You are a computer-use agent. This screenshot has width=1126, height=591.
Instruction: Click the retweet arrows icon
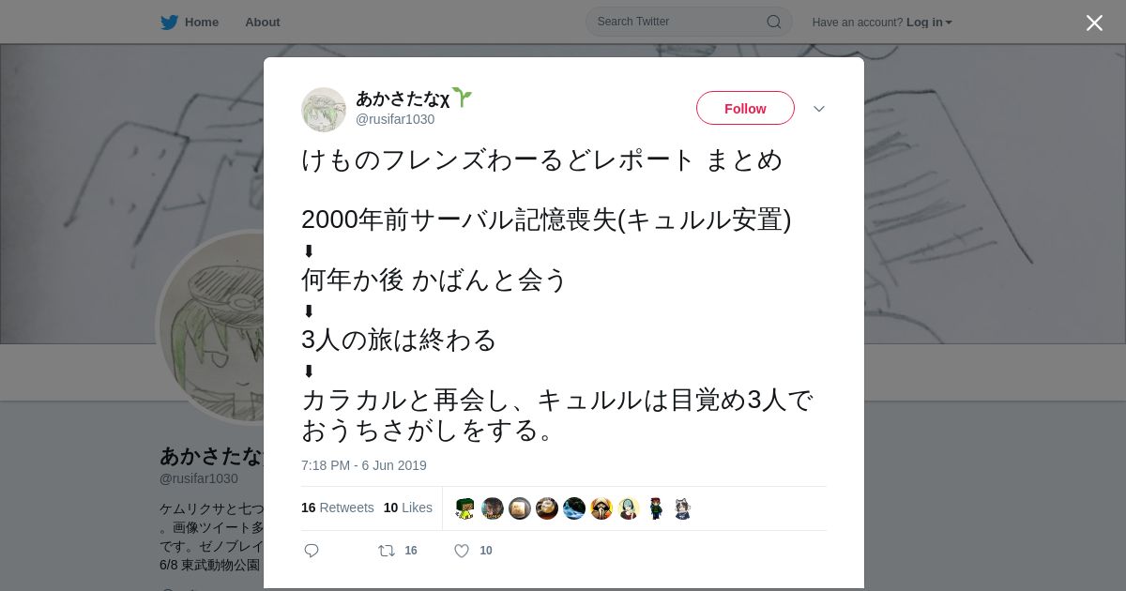[387, 551]
